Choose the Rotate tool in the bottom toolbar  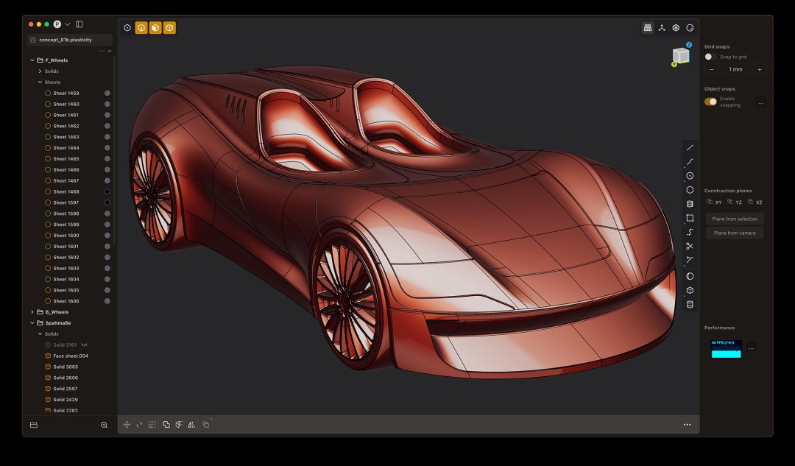click(140, 425)
